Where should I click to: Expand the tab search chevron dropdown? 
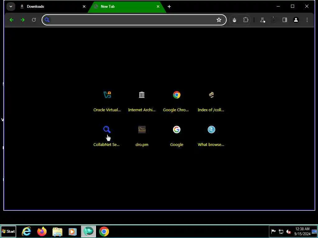11,7
